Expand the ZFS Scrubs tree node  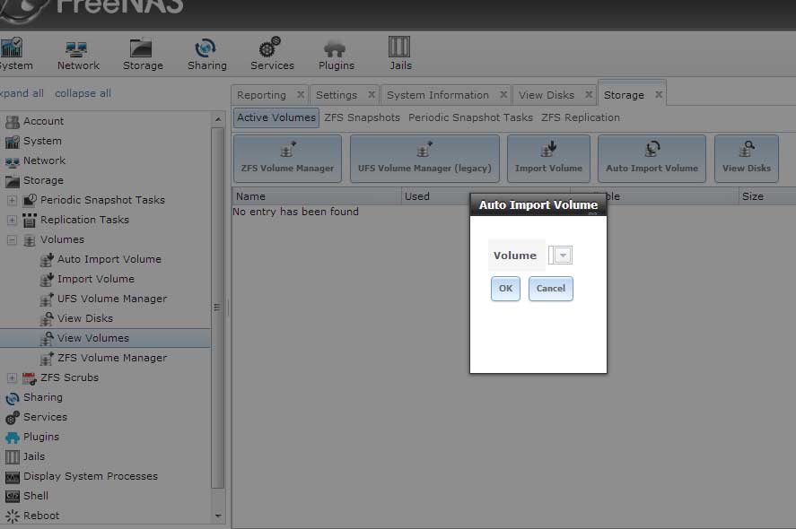(12, 377)
